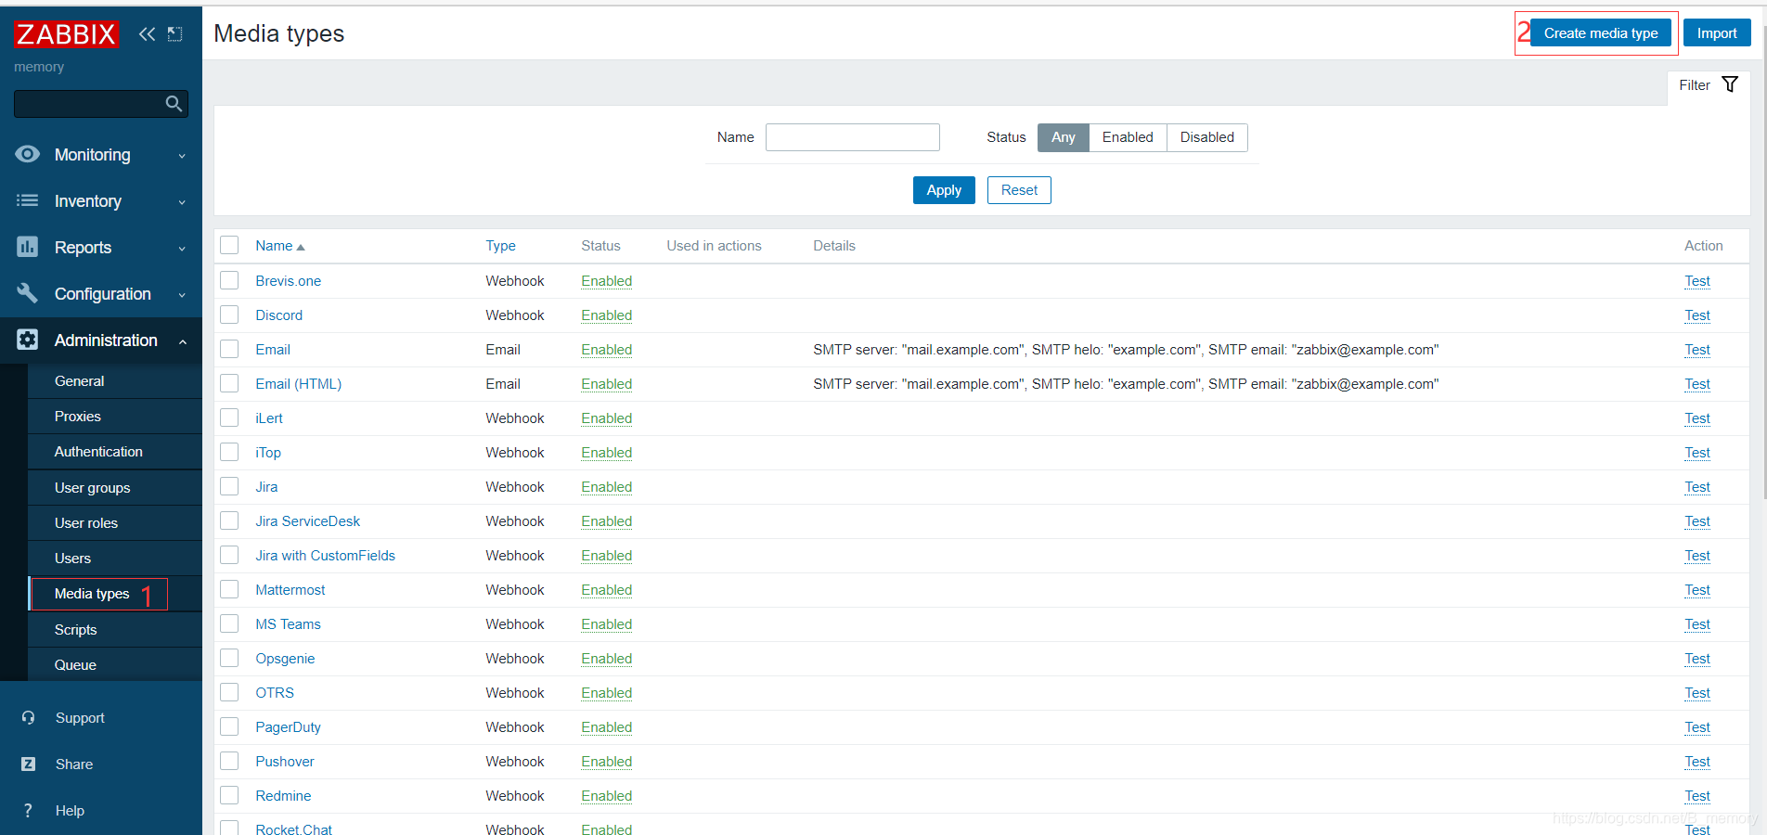
Task: Expand the Reports menu chevron
Action: pos(182,249)
